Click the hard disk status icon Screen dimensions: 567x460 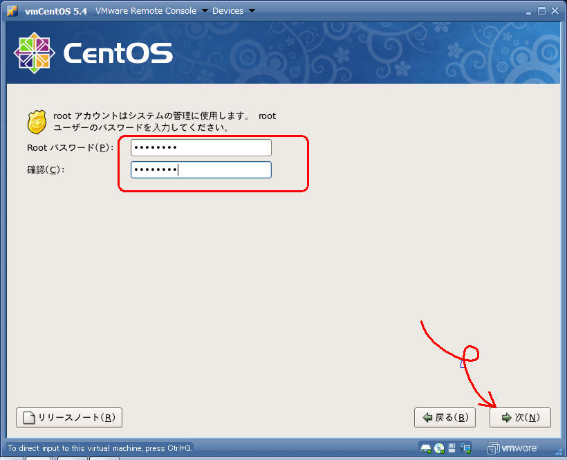pos(425,448)
